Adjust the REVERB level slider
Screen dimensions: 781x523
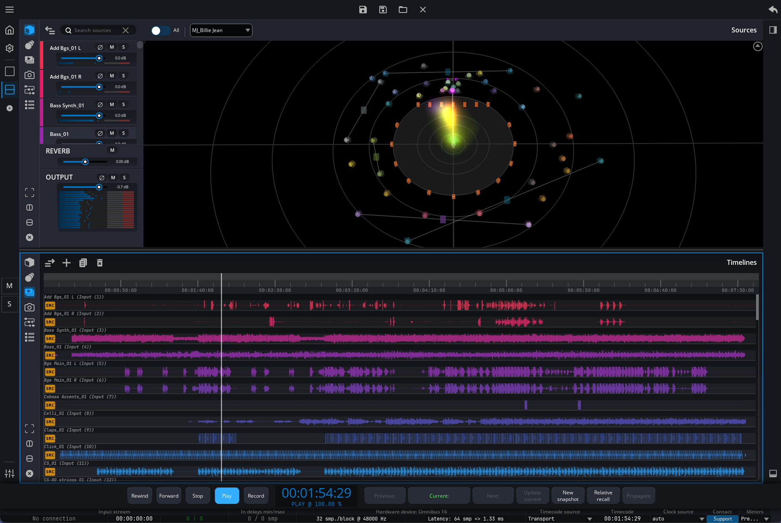pos(85,162)
